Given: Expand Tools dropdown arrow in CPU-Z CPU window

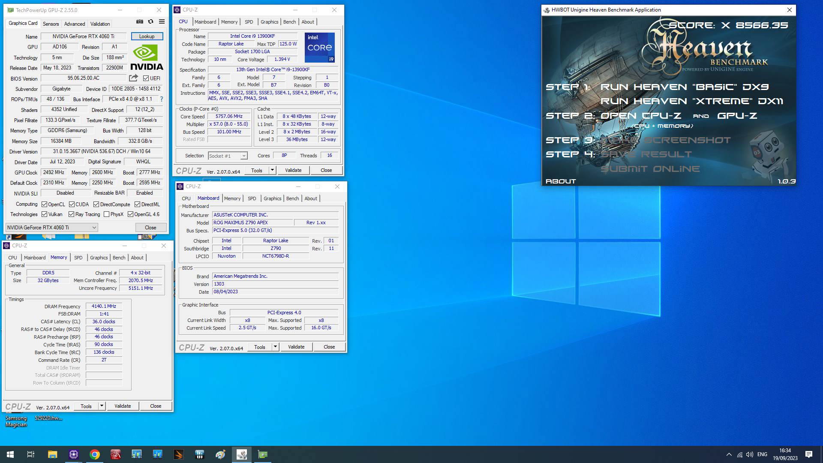Looking at the screenshot, I should tap(272, 170).
